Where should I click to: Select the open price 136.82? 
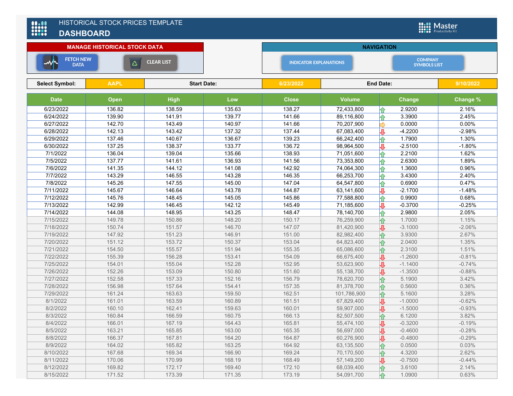115,109
